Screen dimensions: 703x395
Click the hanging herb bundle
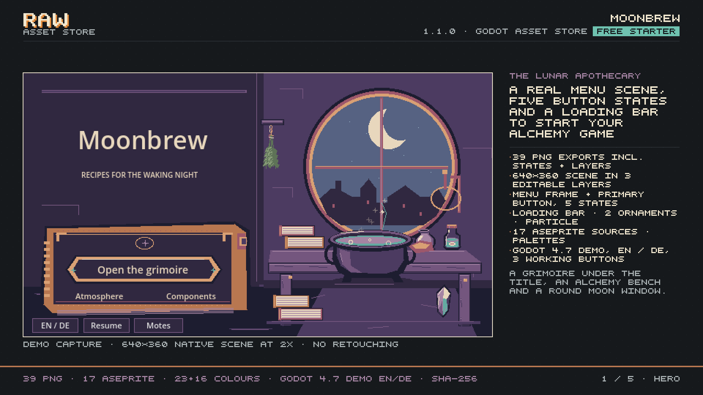(271, 147)
